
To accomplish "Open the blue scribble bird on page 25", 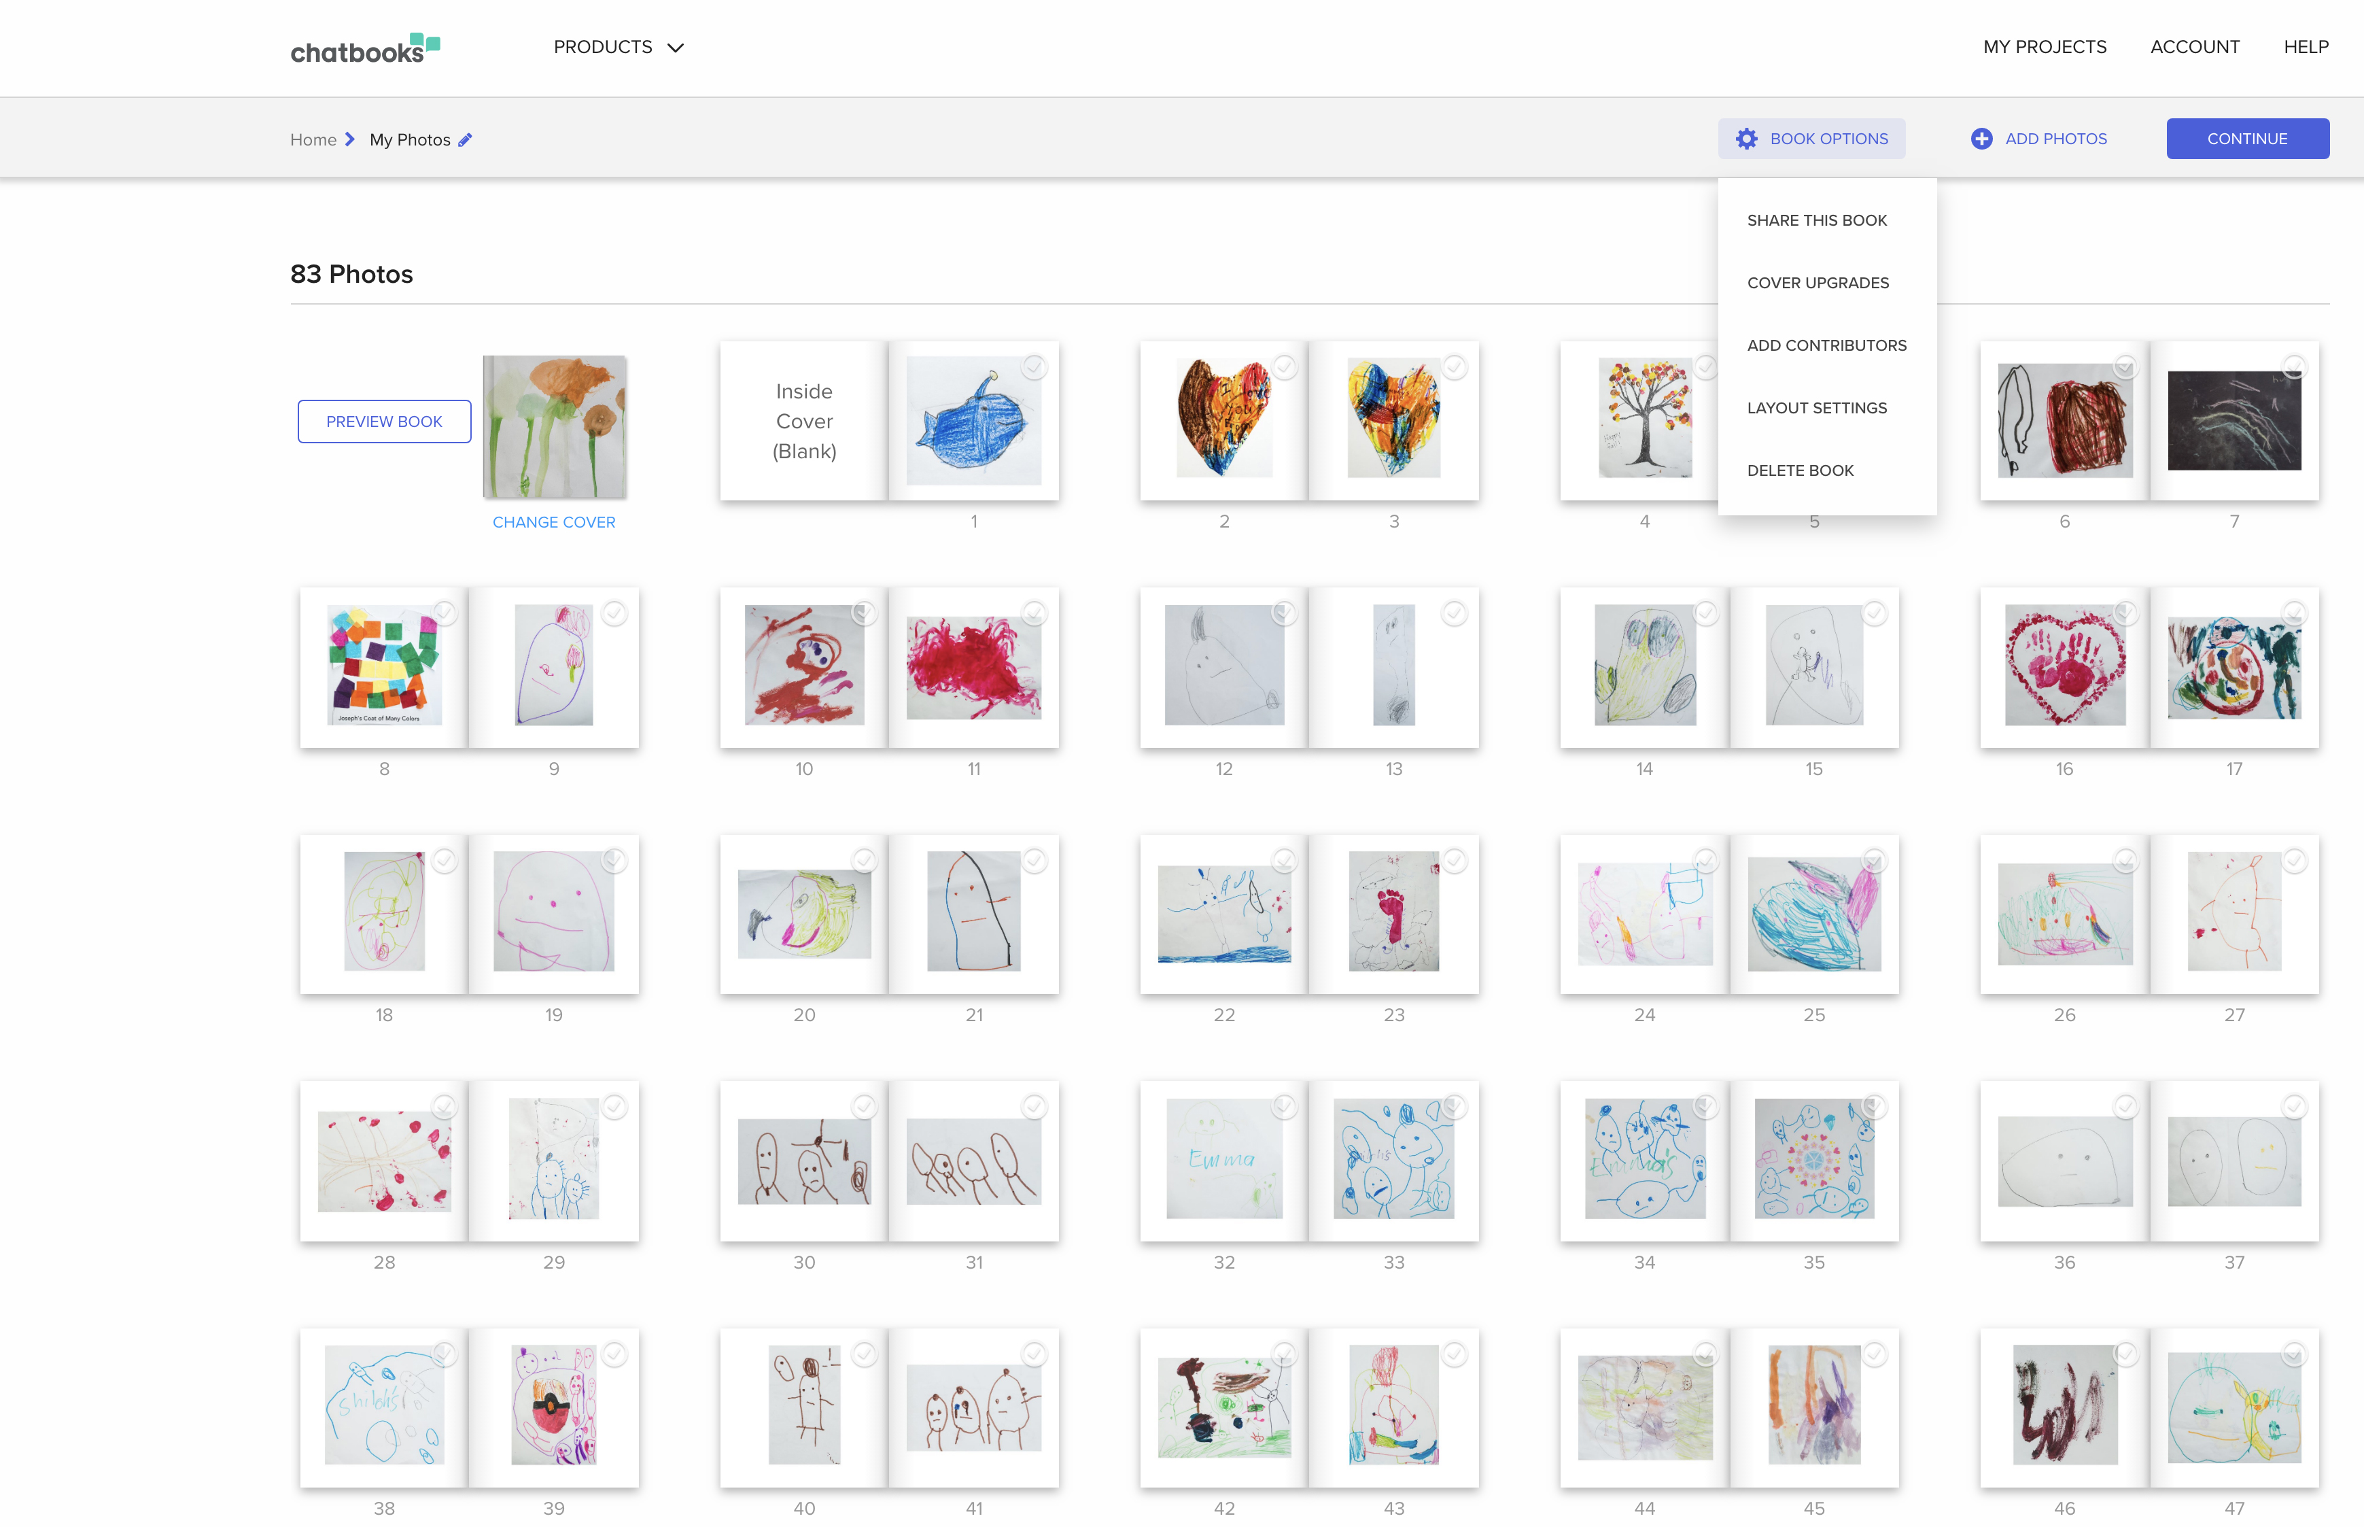I will (x=1814, y=913).
